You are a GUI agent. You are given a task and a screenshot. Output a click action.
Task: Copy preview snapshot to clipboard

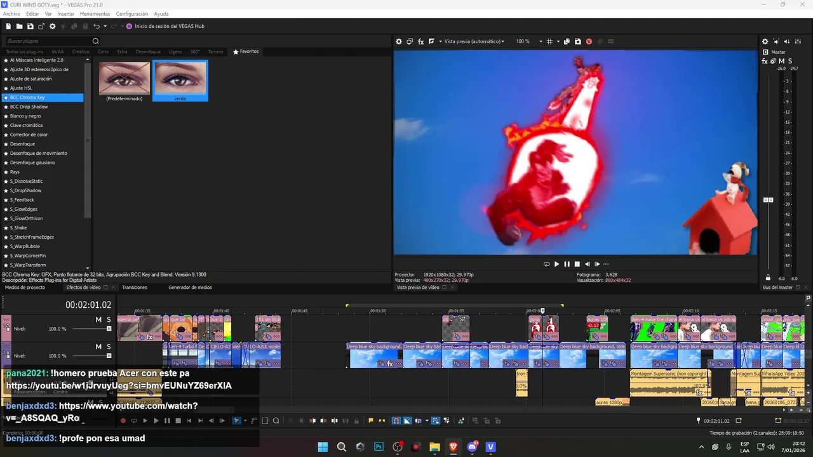(x=567, y=41)
